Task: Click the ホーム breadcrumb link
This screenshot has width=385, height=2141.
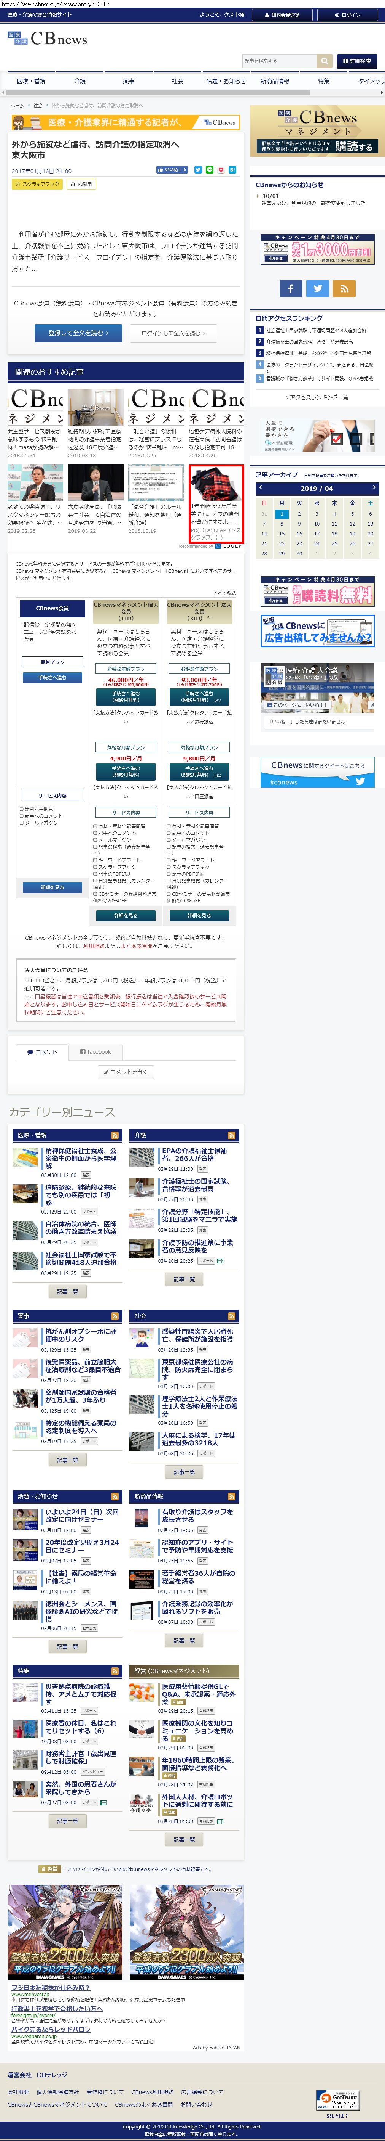Action: (17, 106)
